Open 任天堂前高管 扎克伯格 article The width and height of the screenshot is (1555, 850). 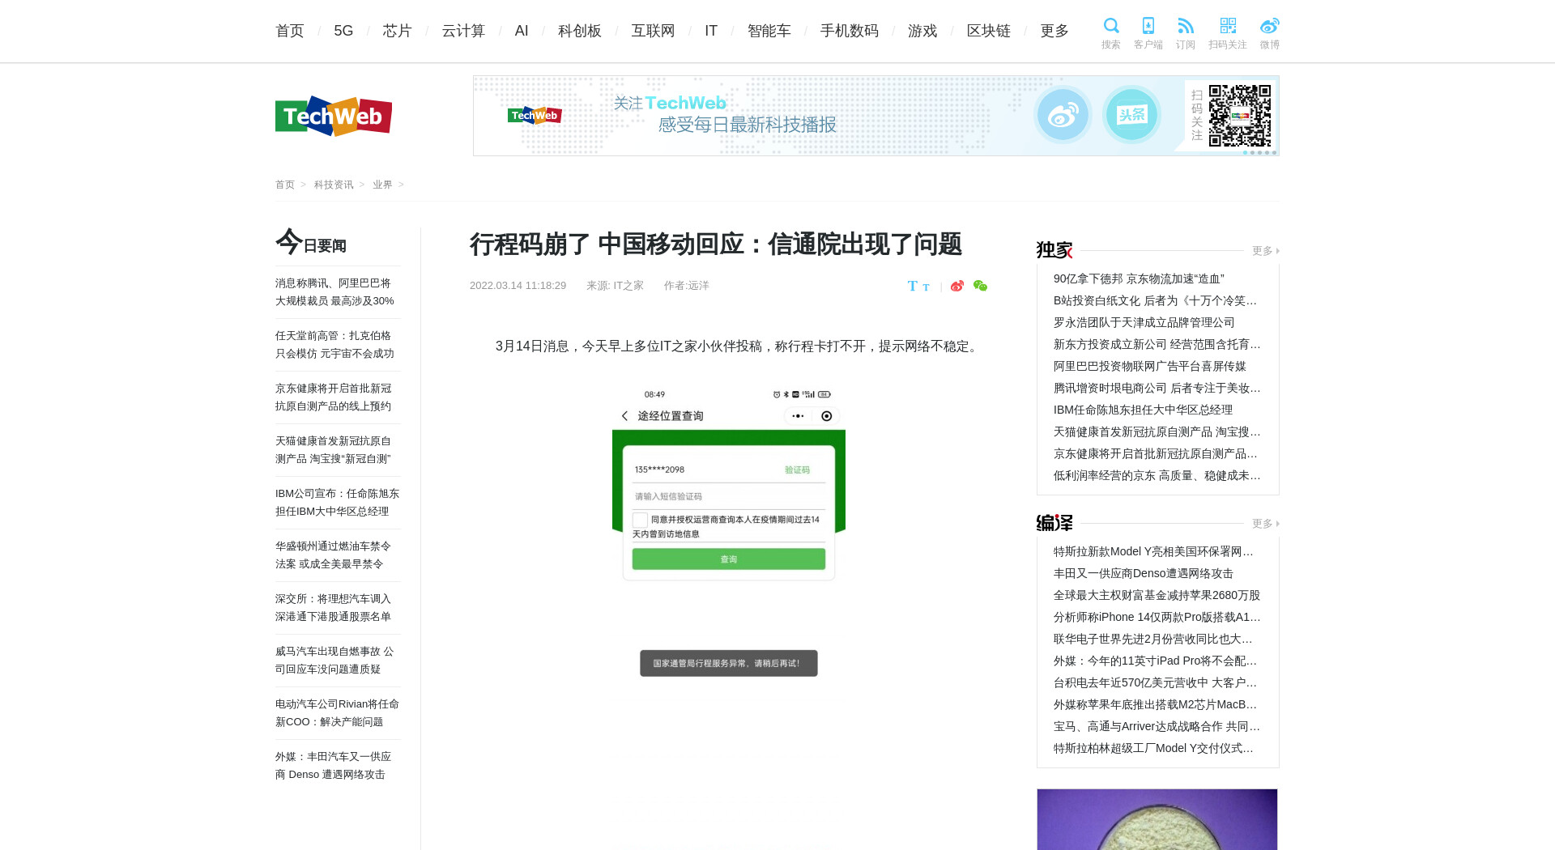(334, 345)
